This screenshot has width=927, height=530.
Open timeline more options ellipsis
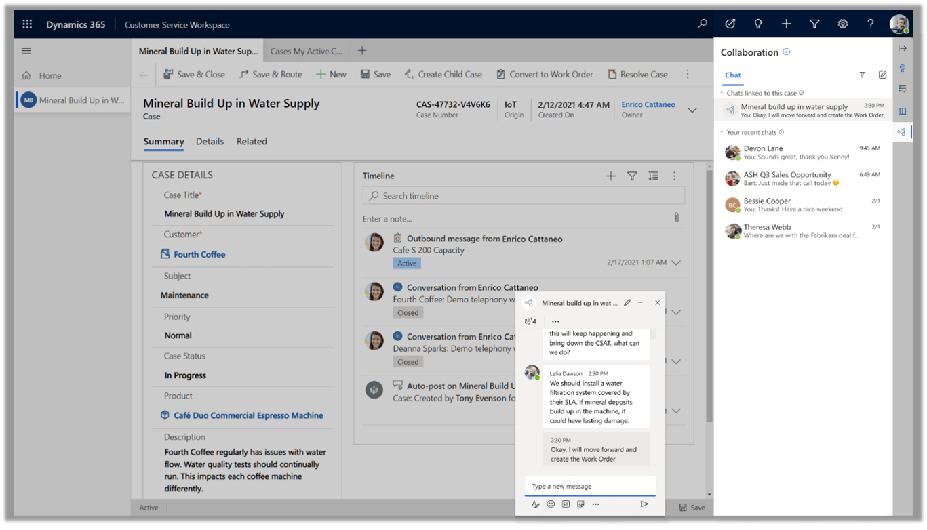674,176
